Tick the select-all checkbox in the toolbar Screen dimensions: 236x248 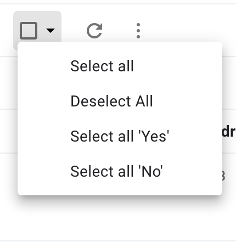click(29, 31)
